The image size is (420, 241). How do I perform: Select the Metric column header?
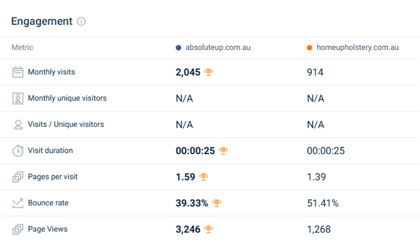(22, 48)
